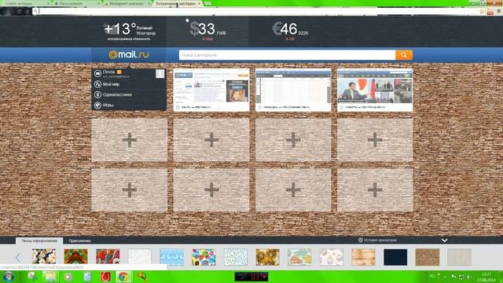Viewport: 503px width, 283px height.
Task: Open the Одноклассники icon
Action: pos(97,94)
